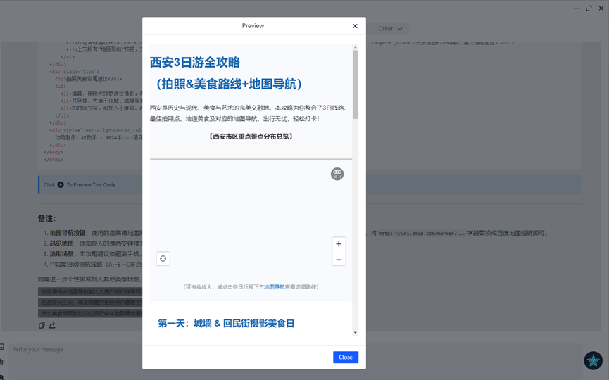Click the preview pane scrollbar thumb

pos(355,84)
